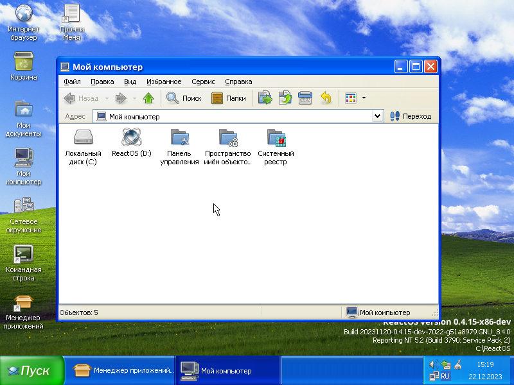Expand the back history dropdown arrow
Image resolution: width=514 pixels, height=385 pixels.
[107, 98]
